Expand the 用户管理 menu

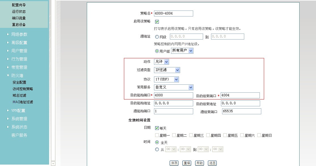coord(19,51)
